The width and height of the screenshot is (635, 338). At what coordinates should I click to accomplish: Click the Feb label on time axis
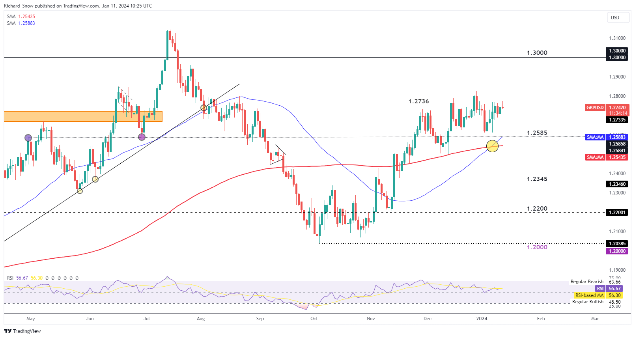(541, 319)
